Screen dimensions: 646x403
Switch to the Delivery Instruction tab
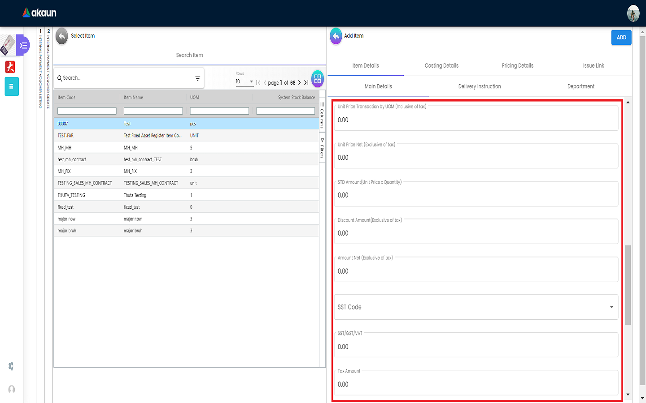click(x=479, y=86)
